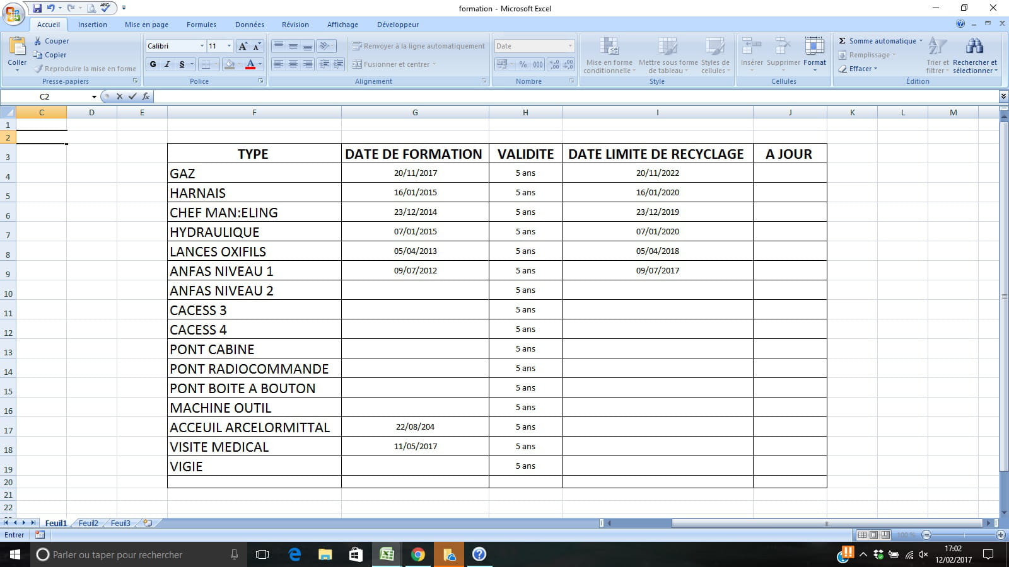Click the Supprimer cells icon
Image resolution: width=1009 pixels, height=567 pixels.
(783, 47)
